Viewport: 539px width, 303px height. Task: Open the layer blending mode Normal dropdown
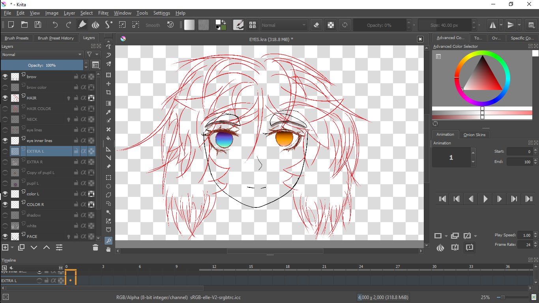[41, 54]
